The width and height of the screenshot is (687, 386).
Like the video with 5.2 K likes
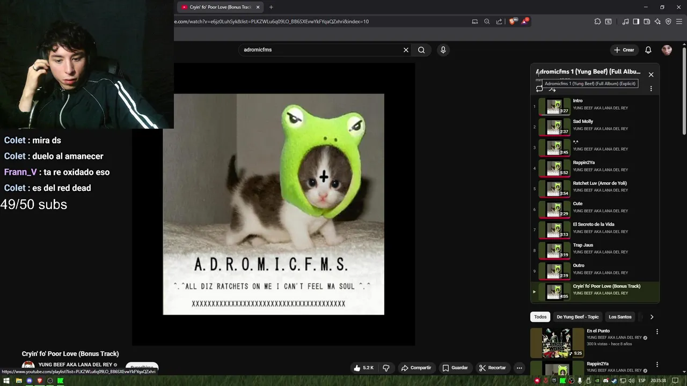[x=363, y=368]
